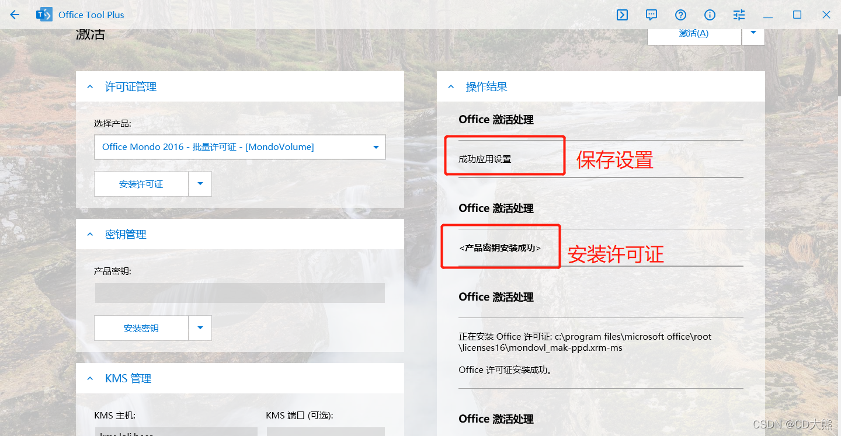This screenshot has height=436, width=841.
Task: Go back with the arrow icon
Action: click(15, 15)
